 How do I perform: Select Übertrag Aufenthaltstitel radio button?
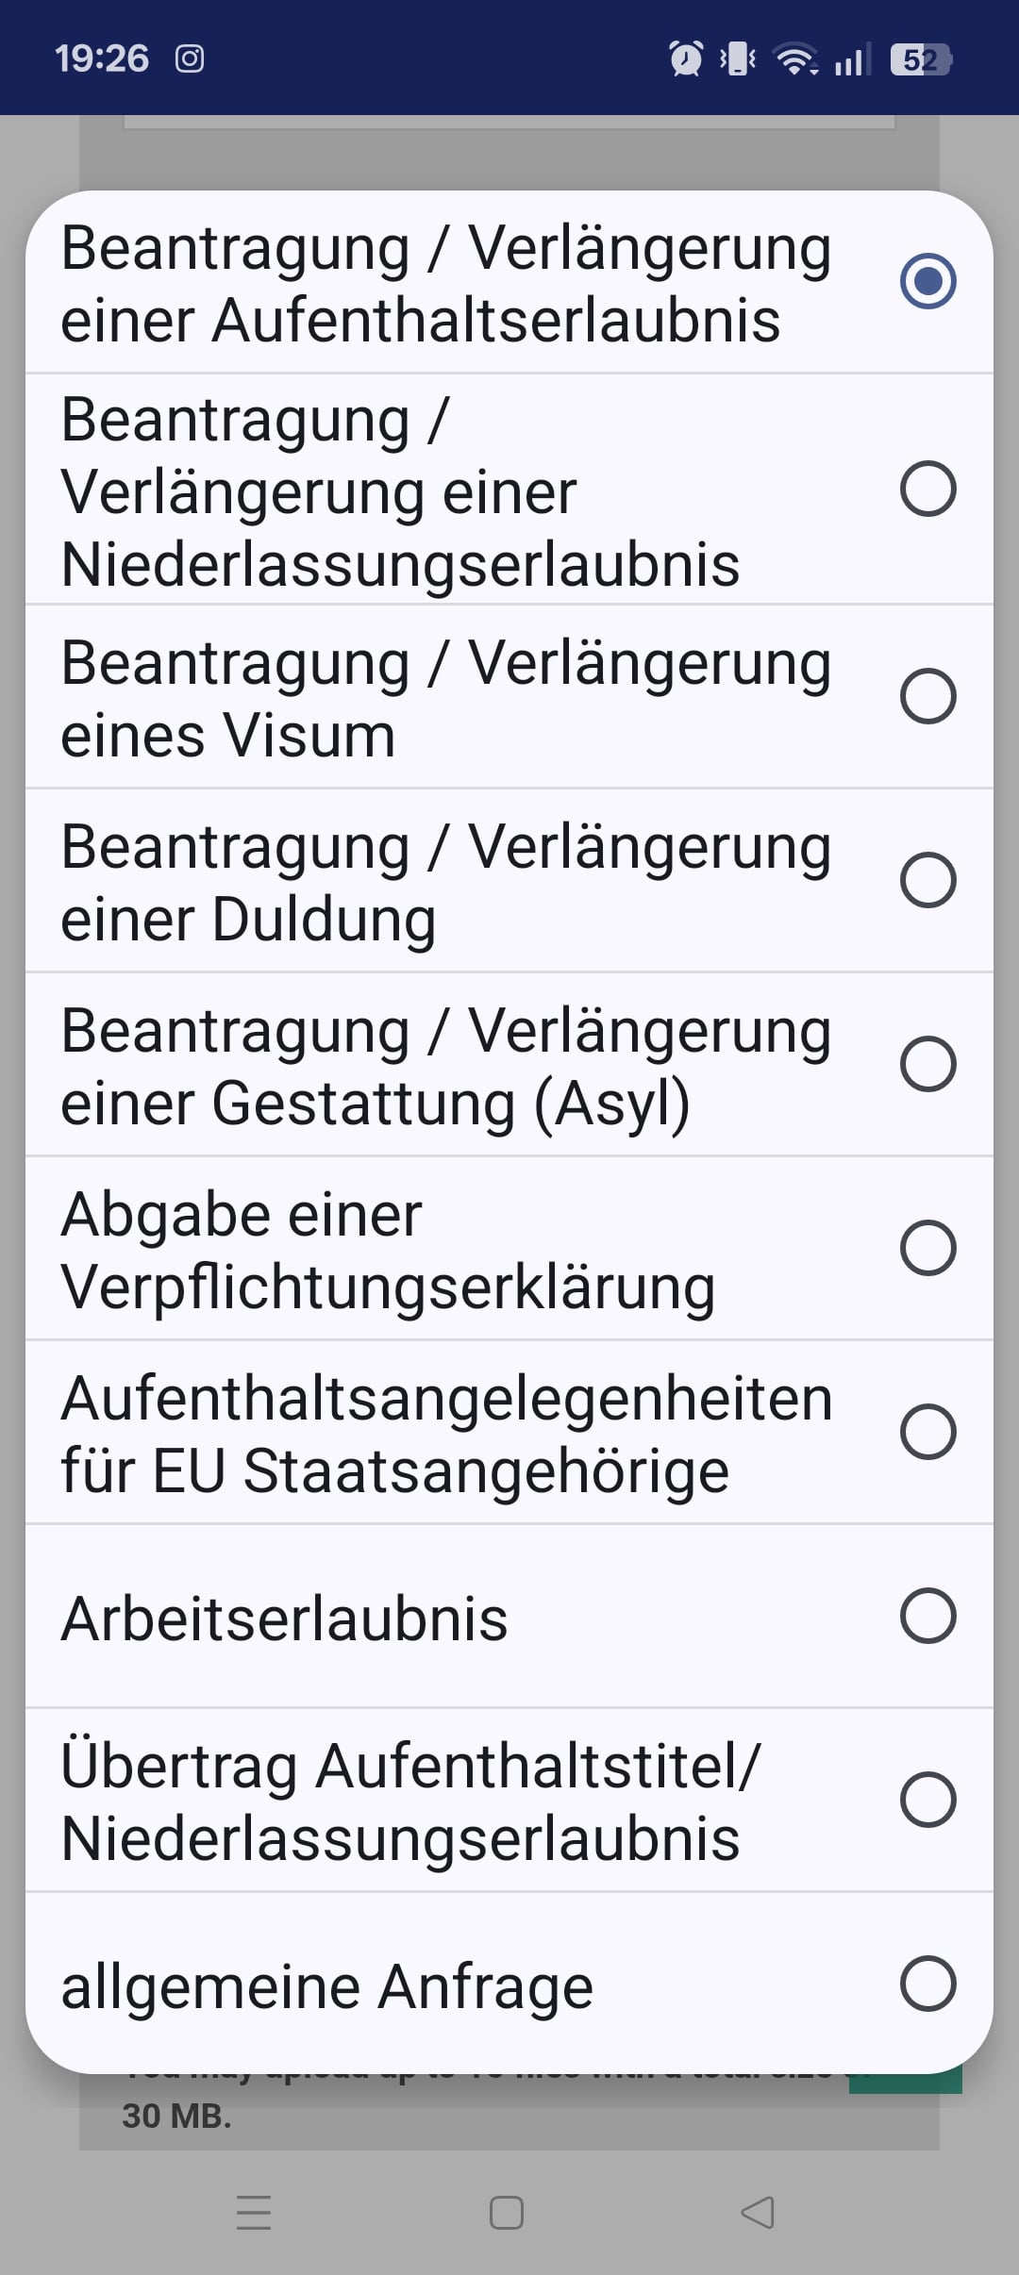[927, 1800]
